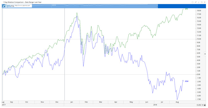Click the 2017 year label
The height and width of the screenshot is (108, 208).
pyautogui.click(x=4, y=105)
